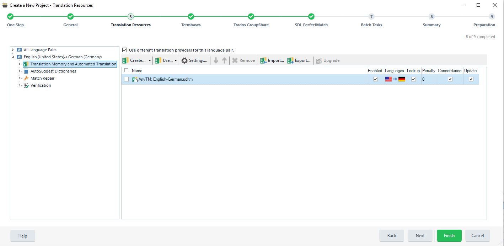The width and height of the screenshot is (504, 246).
Task: Click the Export translation memory icon
Action: point(290,60)
